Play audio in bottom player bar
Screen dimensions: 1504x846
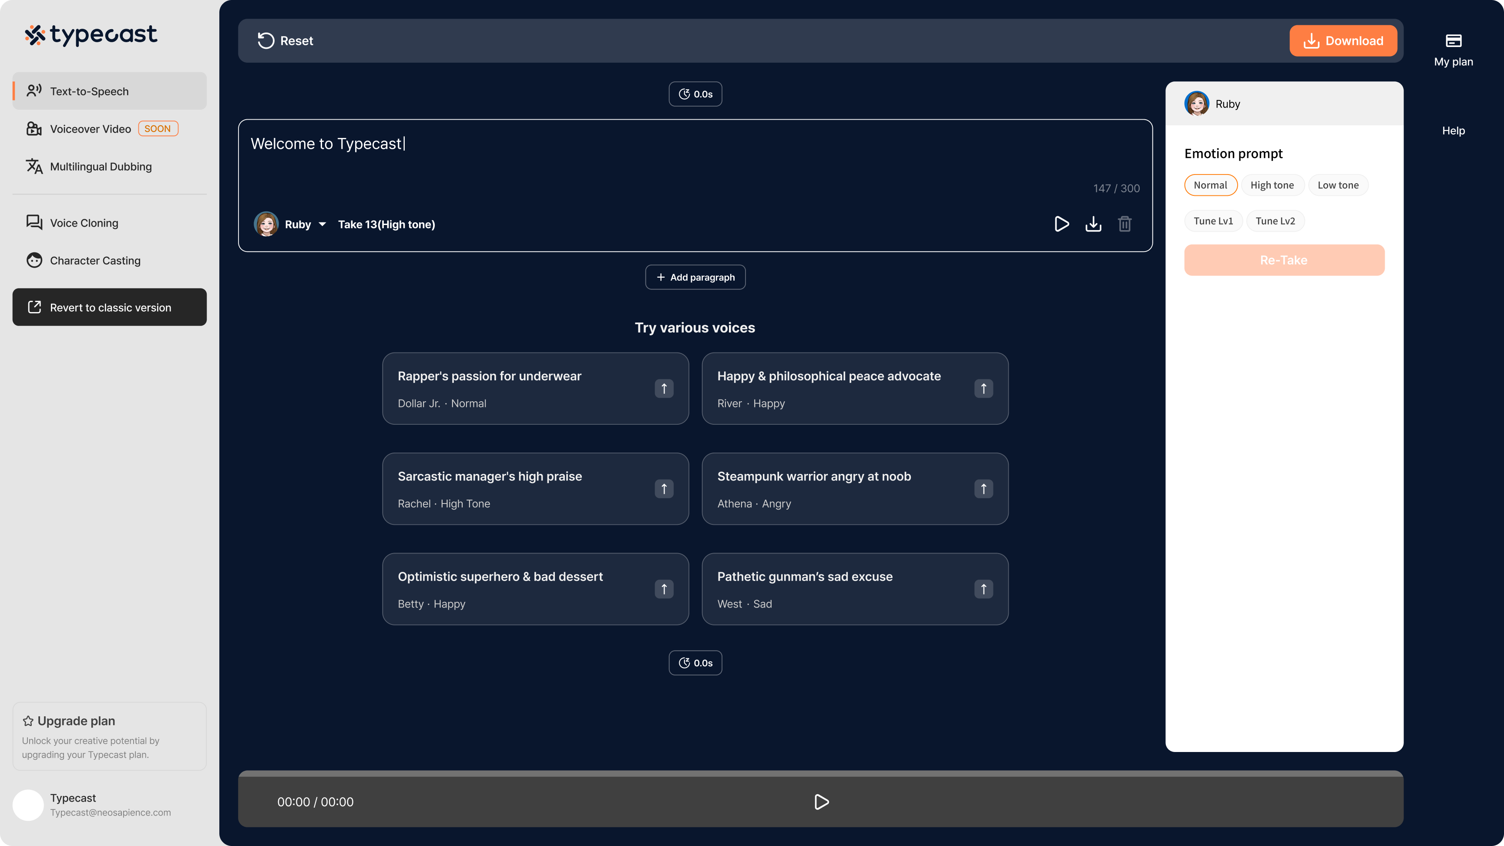[x=821, y=802]
